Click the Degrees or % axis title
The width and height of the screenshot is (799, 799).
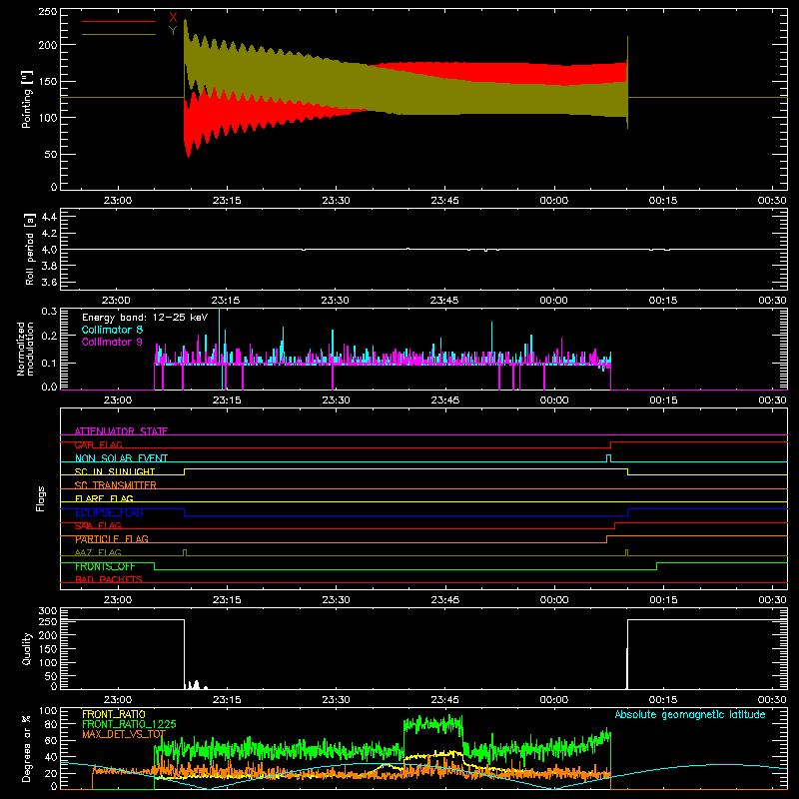(x=27, y=748)
